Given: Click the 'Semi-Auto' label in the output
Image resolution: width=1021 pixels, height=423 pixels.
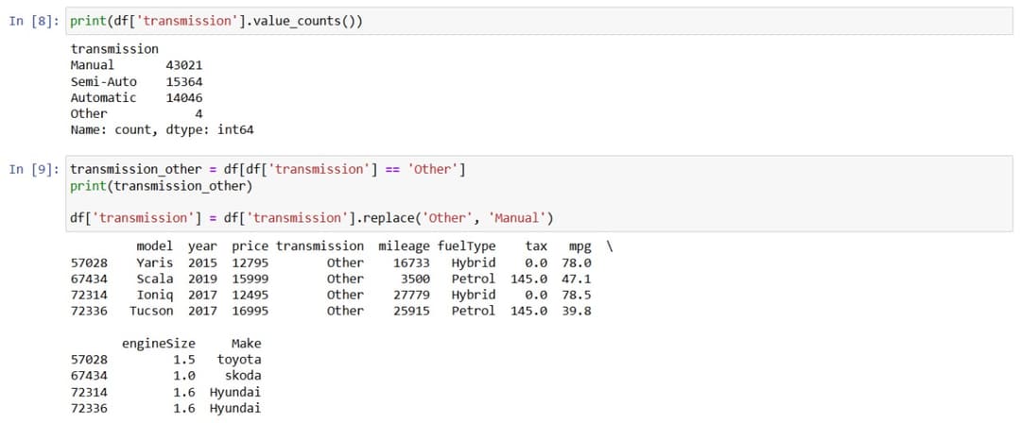Looking at the screenshot, I should click(104, 81).
